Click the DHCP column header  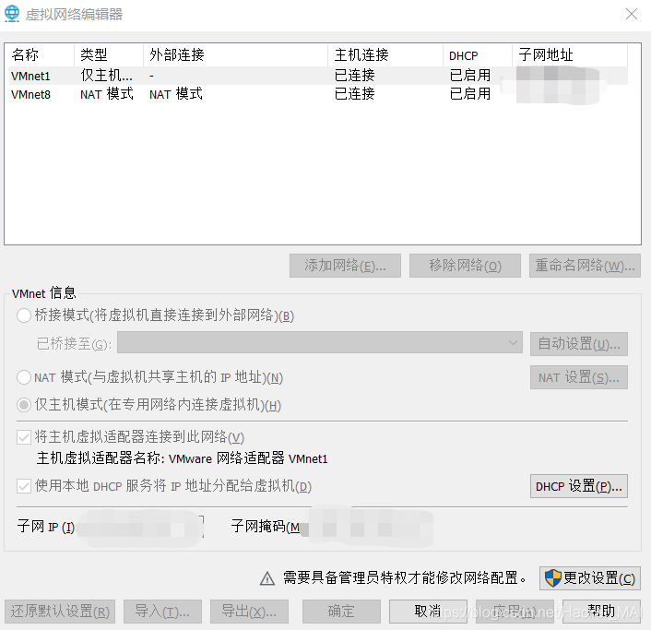[478, 54]
